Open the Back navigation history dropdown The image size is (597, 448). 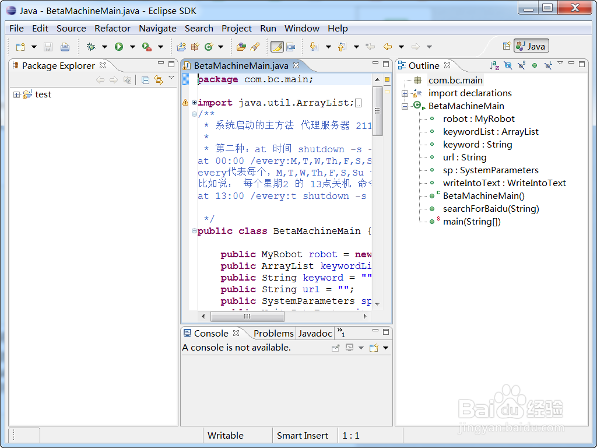click(x=401, y=47)
